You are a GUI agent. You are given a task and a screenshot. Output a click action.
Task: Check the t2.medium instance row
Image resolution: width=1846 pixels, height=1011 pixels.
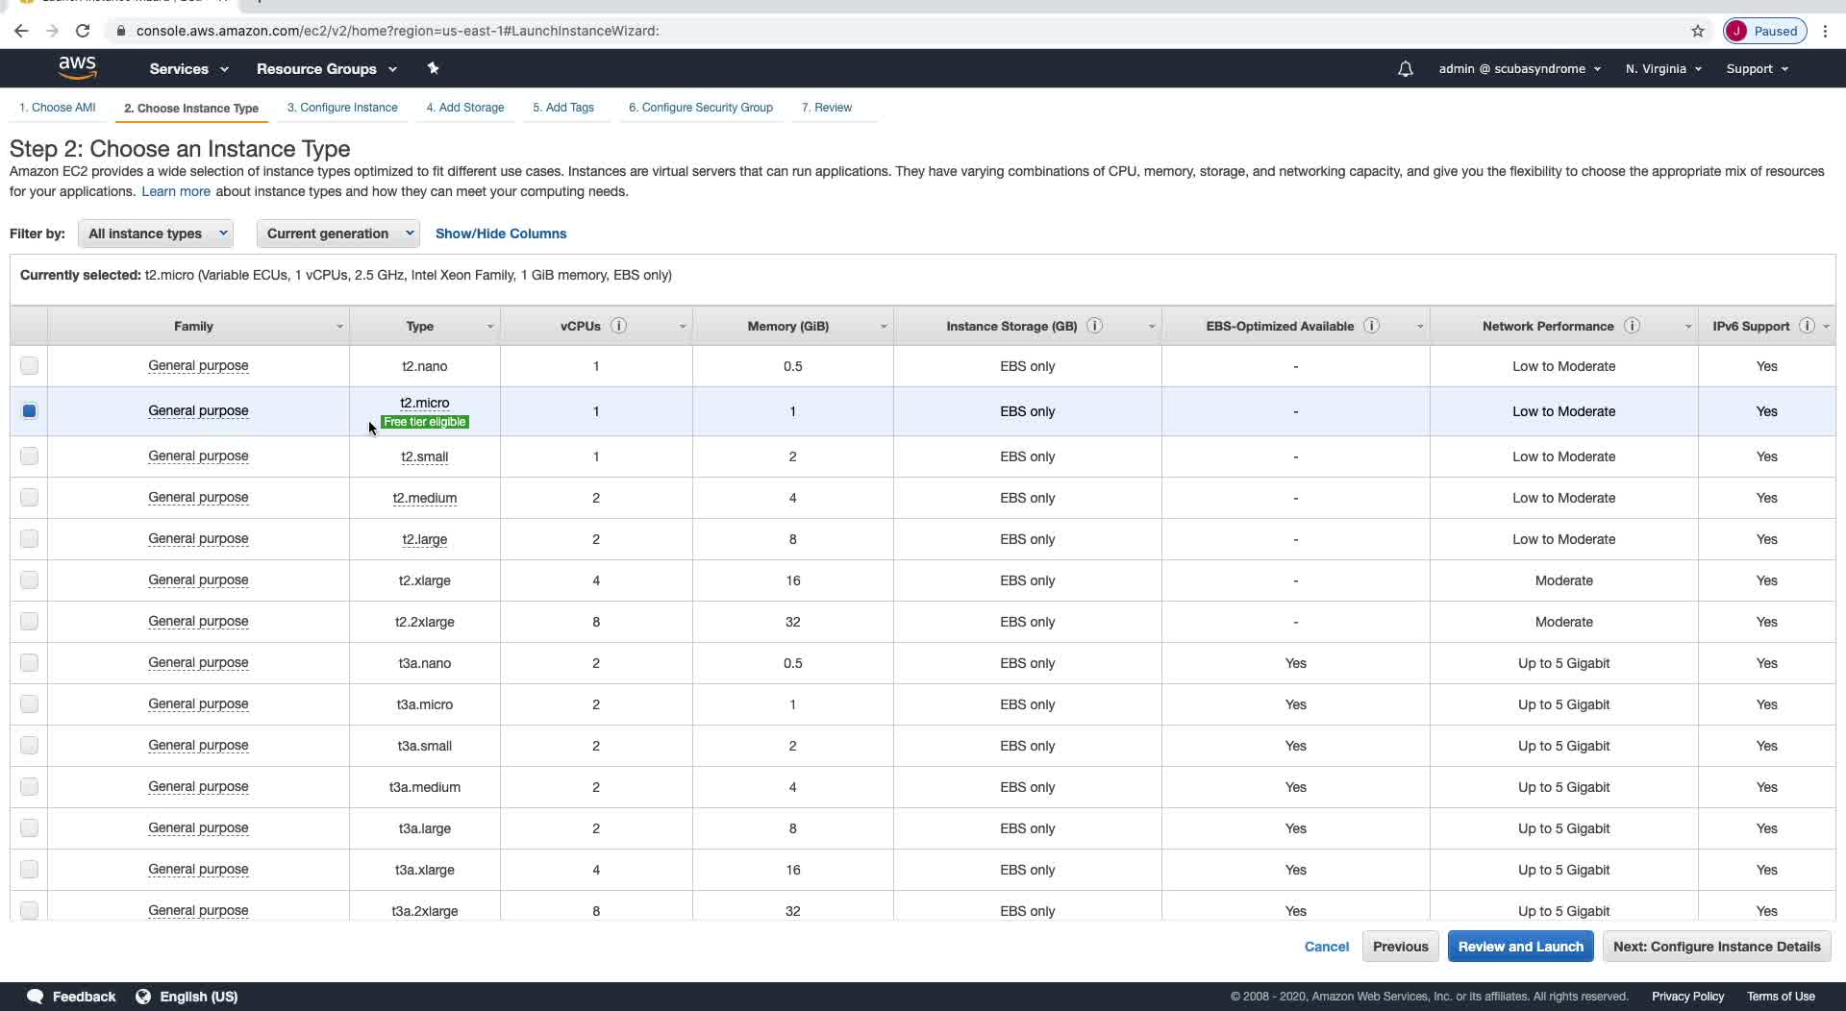(x=29, y=497)
